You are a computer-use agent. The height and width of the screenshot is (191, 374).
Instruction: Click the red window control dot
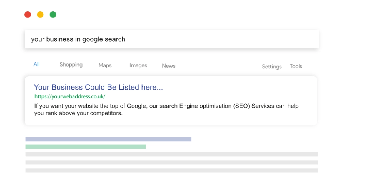click(x=28, y=14)
